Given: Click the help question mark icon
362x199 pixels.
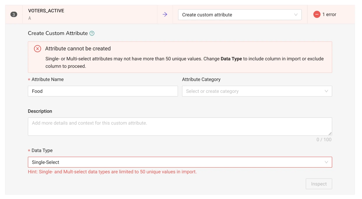Looking at the screenshot, I should pos(92,33).
